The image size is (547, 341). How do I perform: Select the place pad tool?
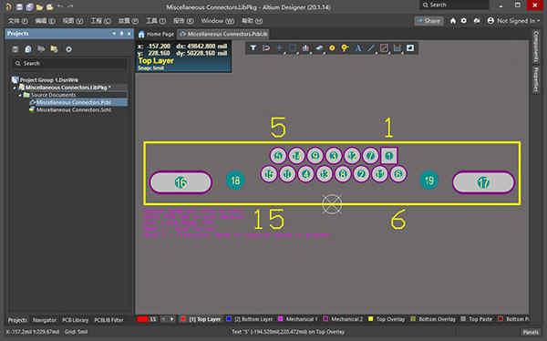coord(332,47)
